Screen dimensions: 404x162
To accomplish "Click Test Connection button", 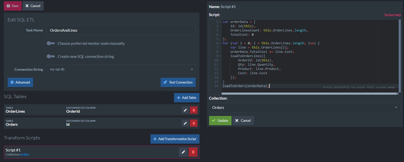I will coord(178,82).
